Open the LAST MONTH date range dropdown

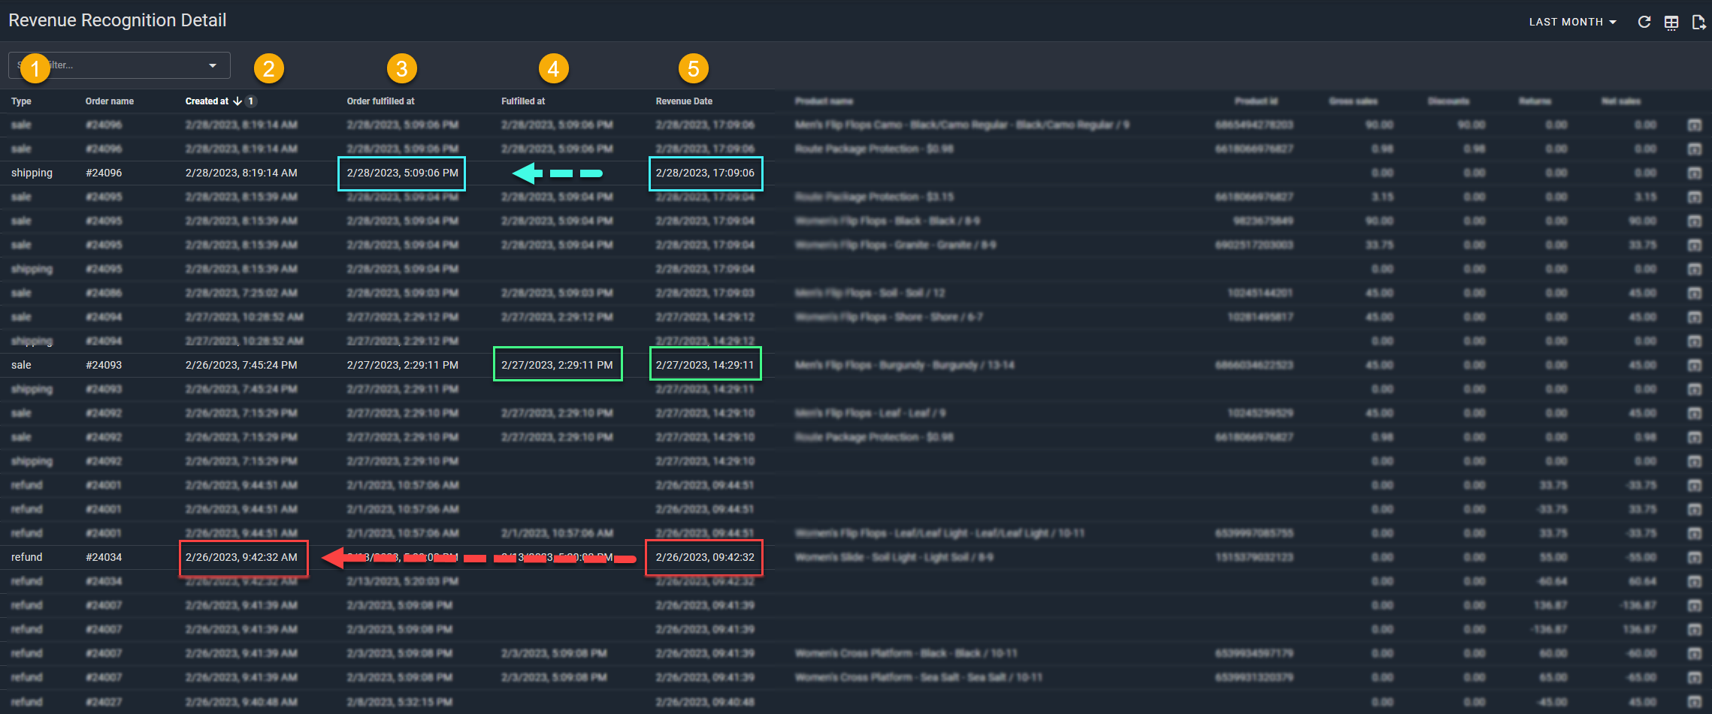(1572, 23)
